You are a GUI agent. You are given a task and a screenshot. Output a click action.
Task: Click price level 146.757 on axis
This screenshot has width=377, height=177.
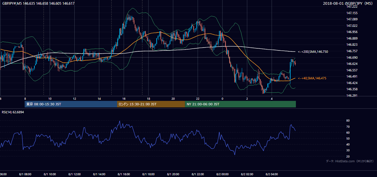coord(352,51)
